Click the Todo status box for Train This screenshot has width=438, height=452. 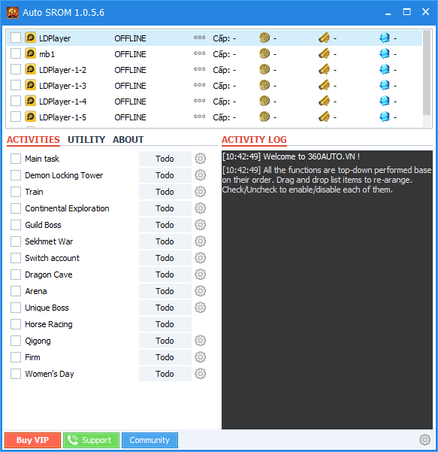(x=165, y=192)
